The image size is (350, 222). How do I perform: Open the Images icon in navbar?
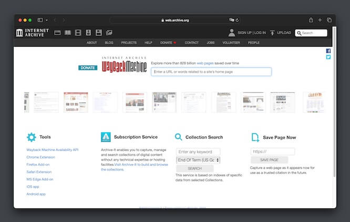coord(109,33)
